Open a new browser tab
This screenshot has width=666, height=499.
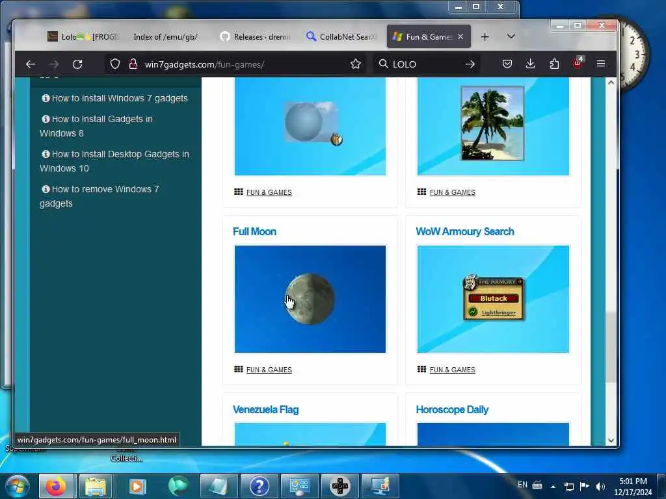tap(485, 37)
